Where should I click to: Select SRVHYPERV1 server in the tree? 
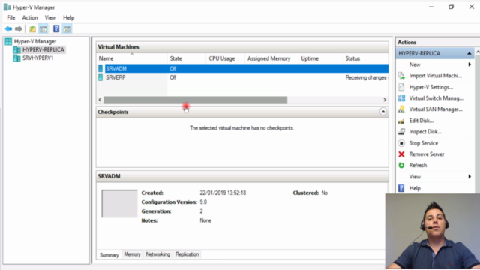coord(37,58)
